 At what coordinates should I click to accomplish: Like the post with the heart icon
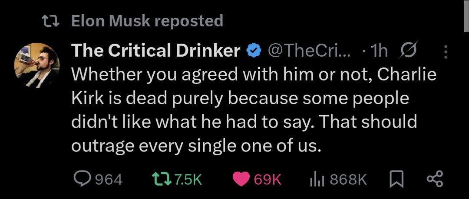click(x=242, y=179)
